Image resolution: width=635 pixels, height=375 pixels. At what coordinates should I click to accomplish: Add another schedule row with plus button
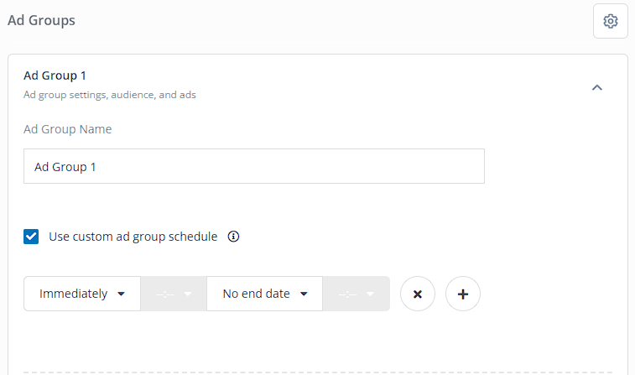(x=463, y=294)
